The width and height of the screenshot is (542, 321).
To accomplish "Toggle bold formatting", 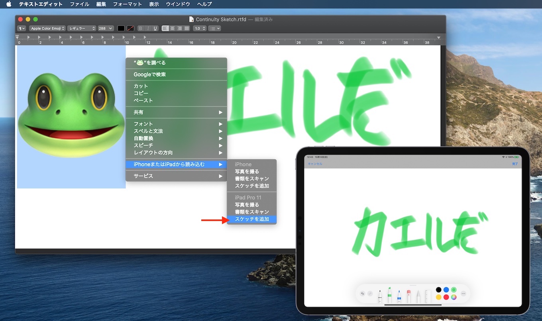I will pyautogui.click(x=140, y=28).
